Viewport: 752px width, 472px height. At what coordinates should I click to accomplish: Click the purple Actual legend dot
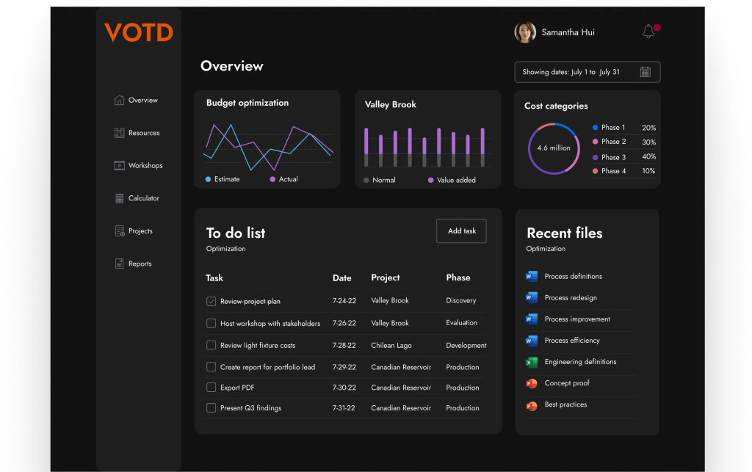pos(272,179)
